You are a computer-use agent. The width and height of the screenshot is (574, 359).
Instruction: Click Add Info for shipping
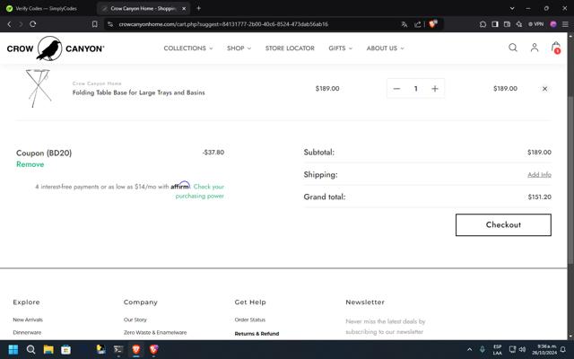click(x=539, y=175)
